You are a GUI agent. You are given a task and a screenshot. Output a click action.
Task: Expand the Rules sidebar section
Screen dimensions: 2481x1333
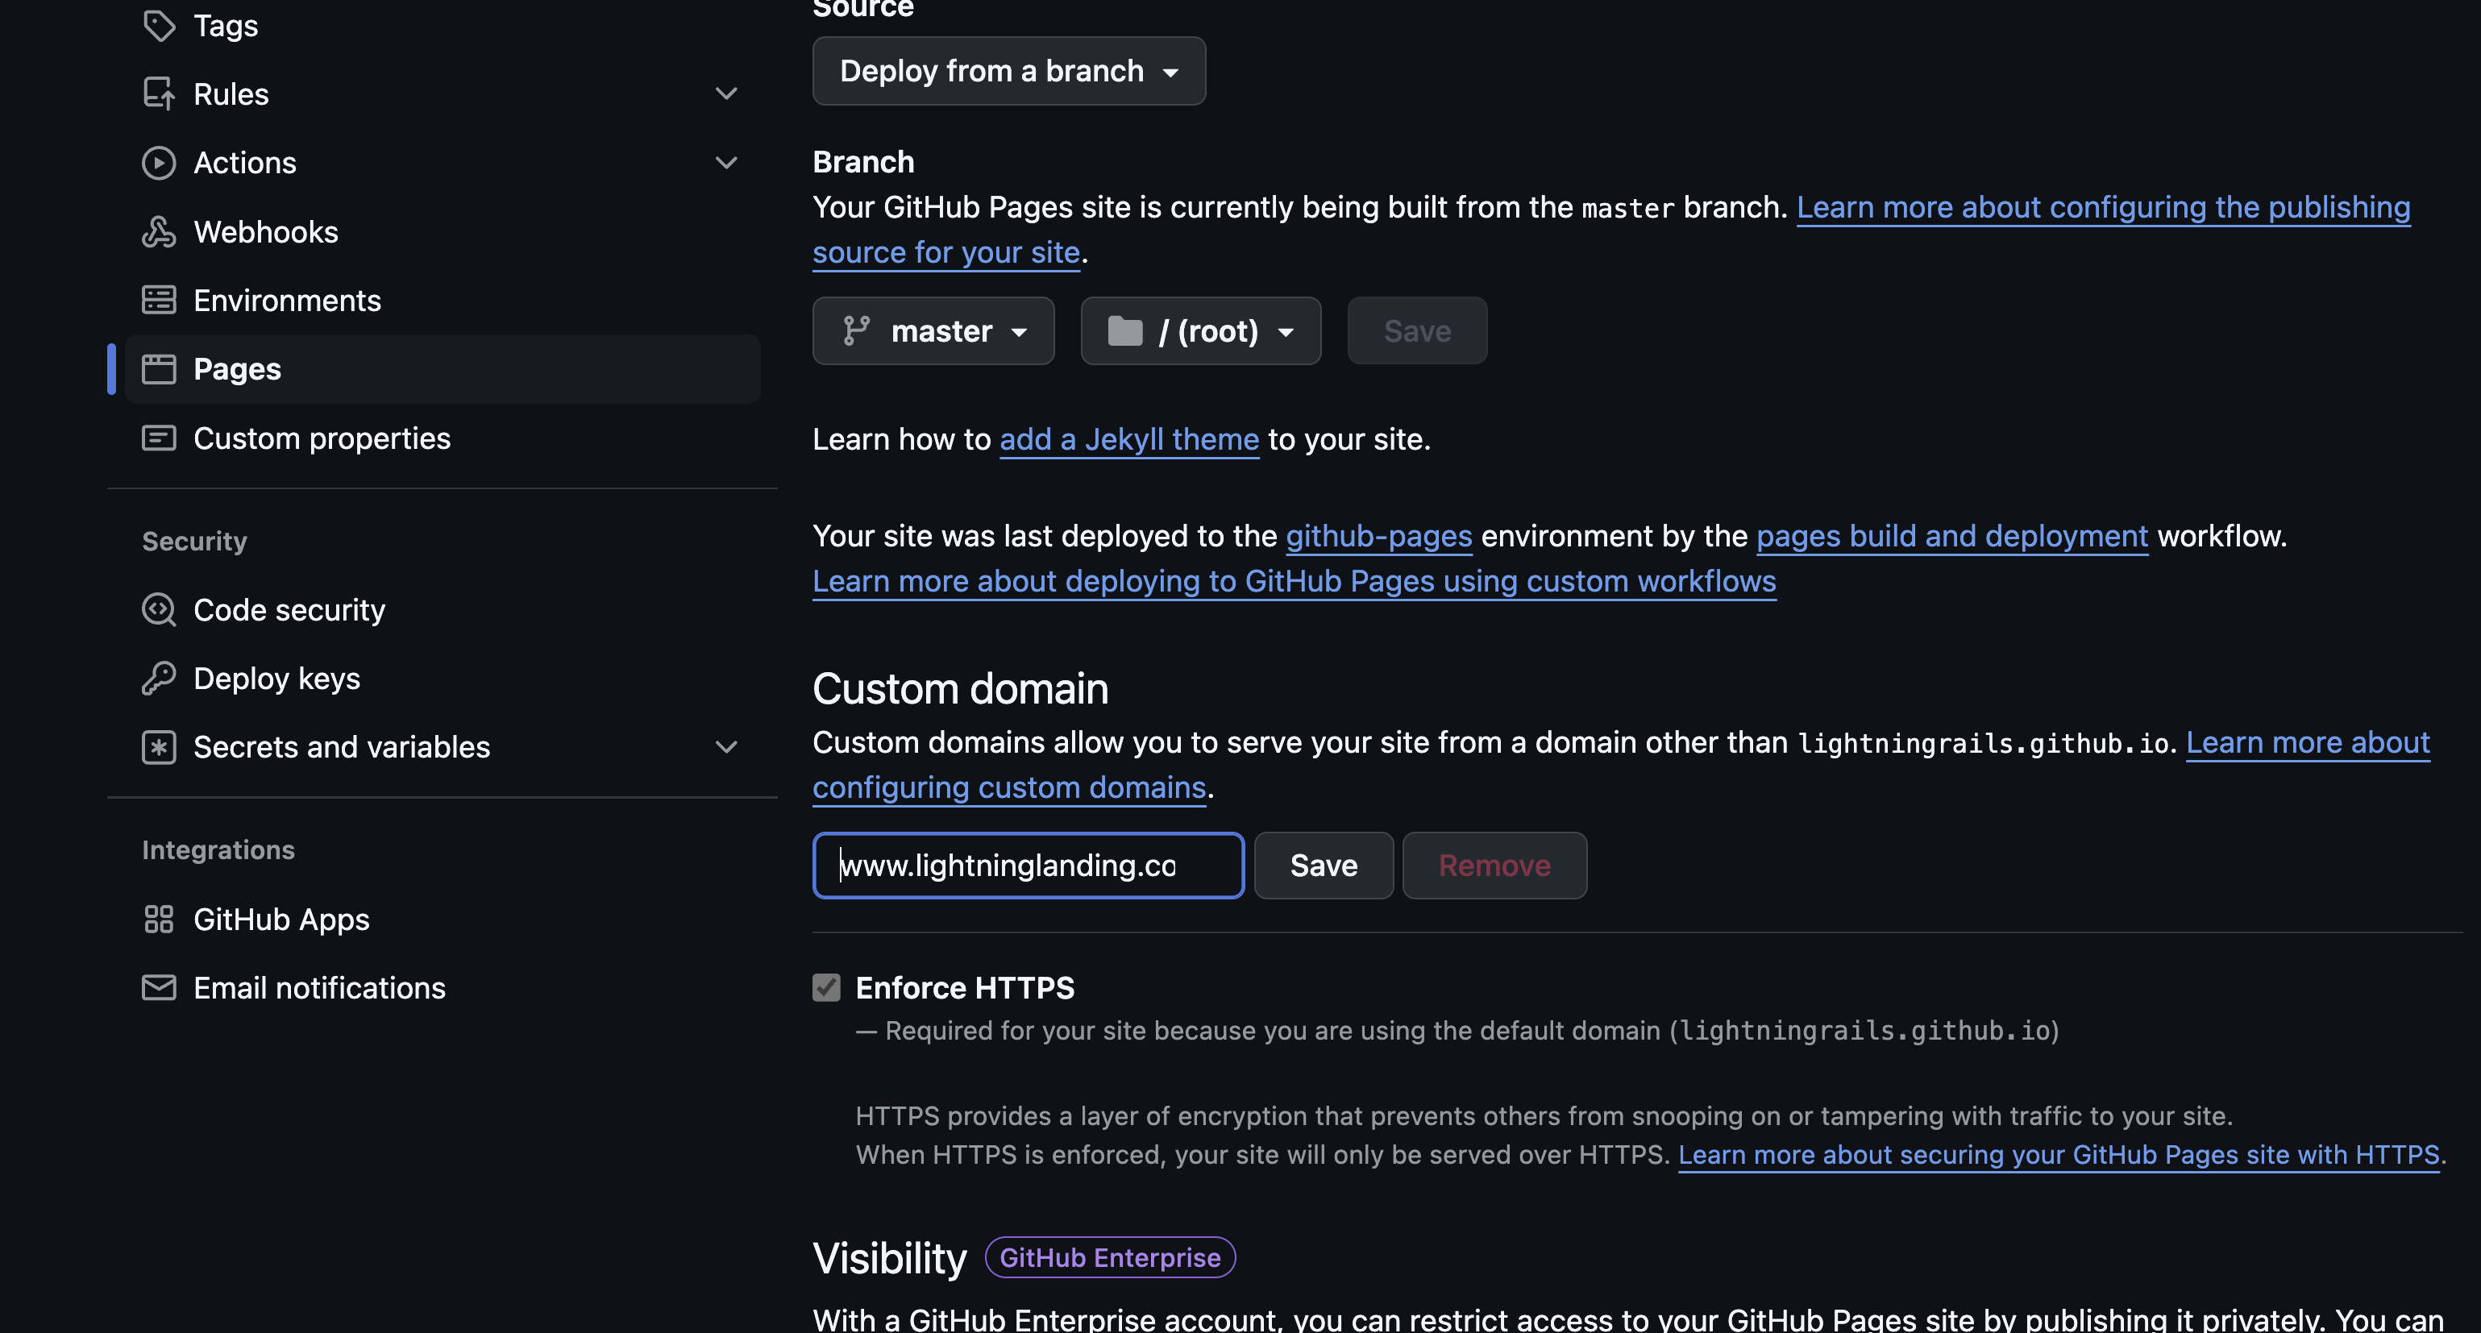726,93
